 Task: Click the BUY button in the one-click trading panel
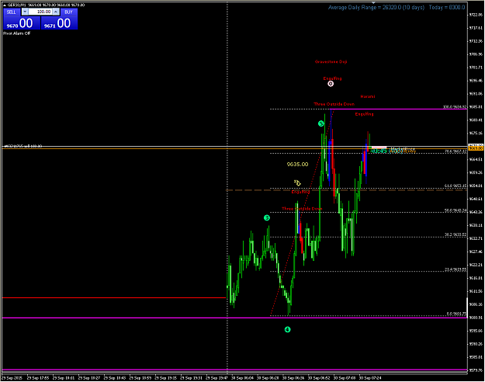pos(68,12)
